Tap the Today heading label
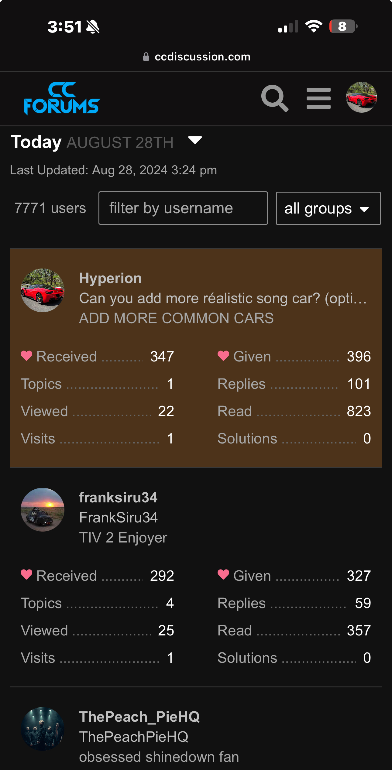The image size is (392, 770). (x=36, y=142)
